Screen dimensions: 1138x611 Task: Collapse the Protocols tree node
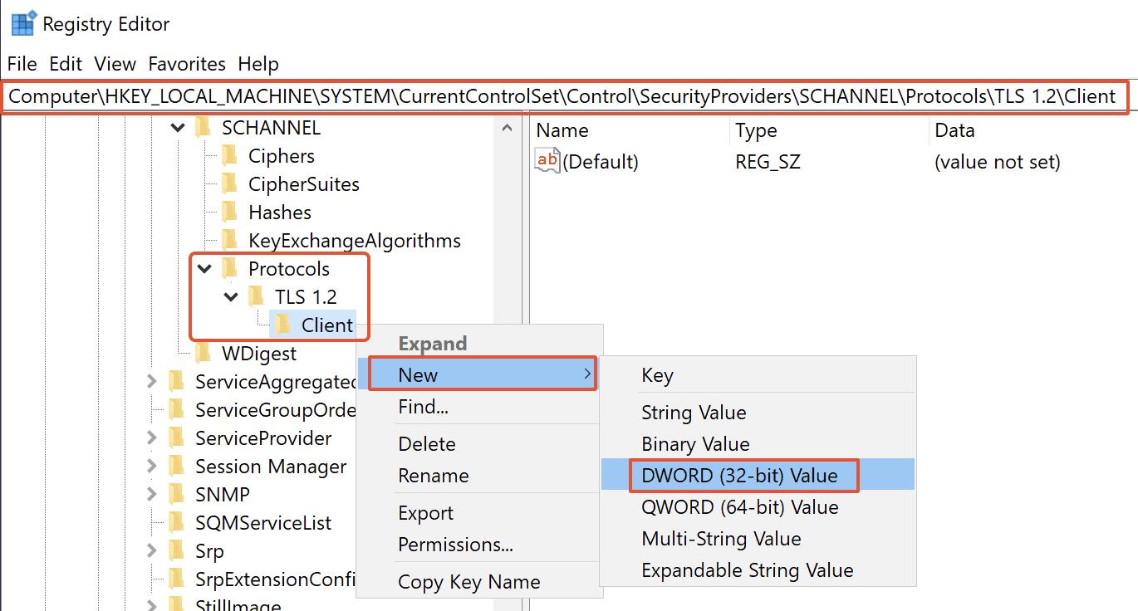coord(204,269)
